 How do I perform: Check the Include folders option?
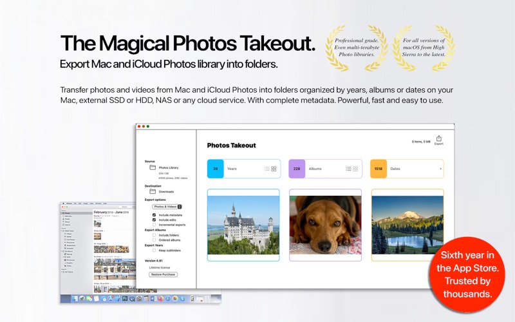tap(154, 235)
